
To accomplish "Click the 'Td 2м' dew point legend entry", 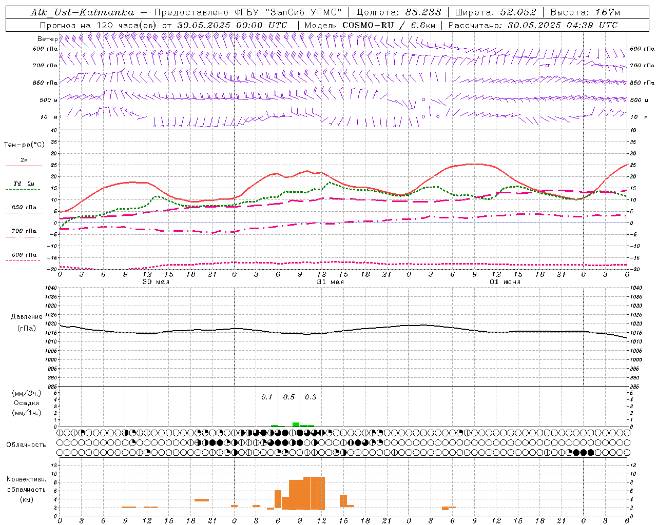I will tap(24, 184).
